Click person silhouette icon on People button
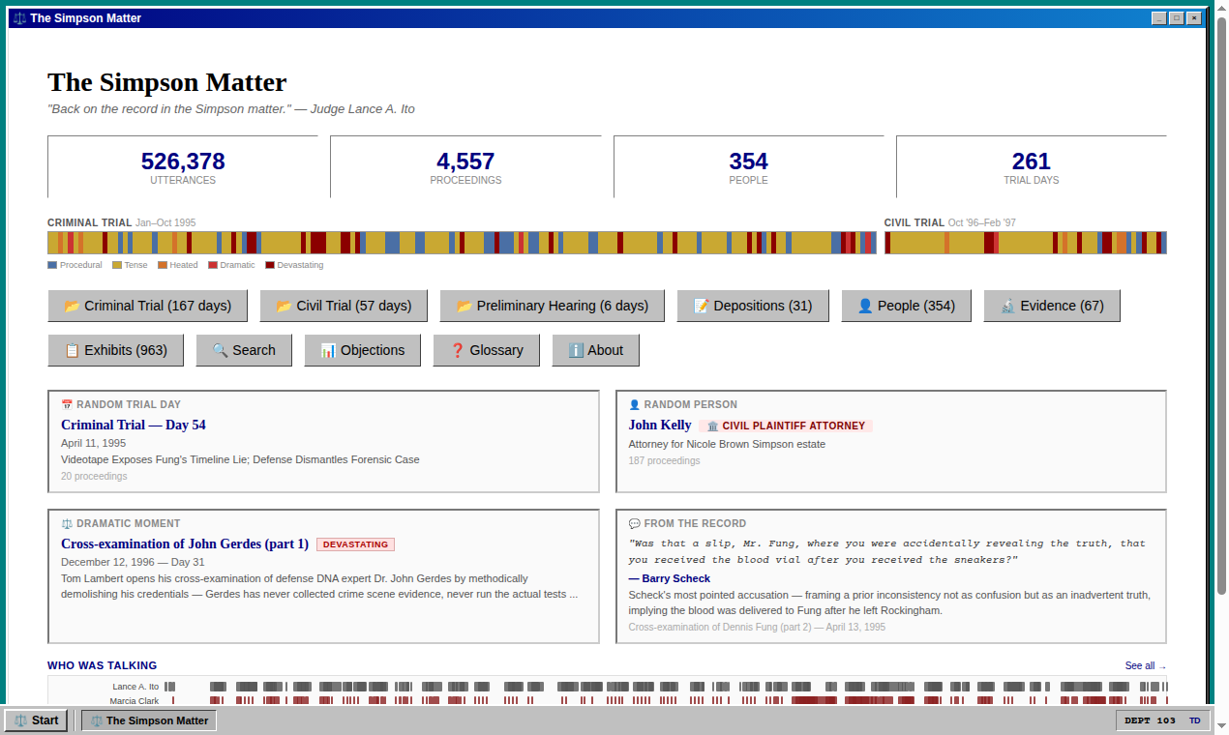1229x735 pixels. pos(865,306)
